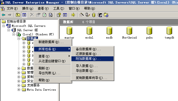Image resolution: width=178 pixels, height=101 pixels.
Task: Expand the Meta Data Services node
Action: (19, 90)
